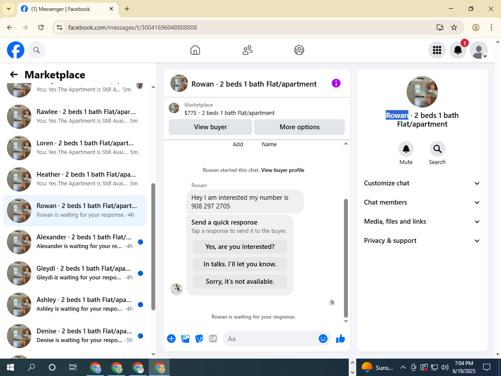Bookmark this page with the star icon
This screenshot has width=501, height=376.
click(454, 27)
